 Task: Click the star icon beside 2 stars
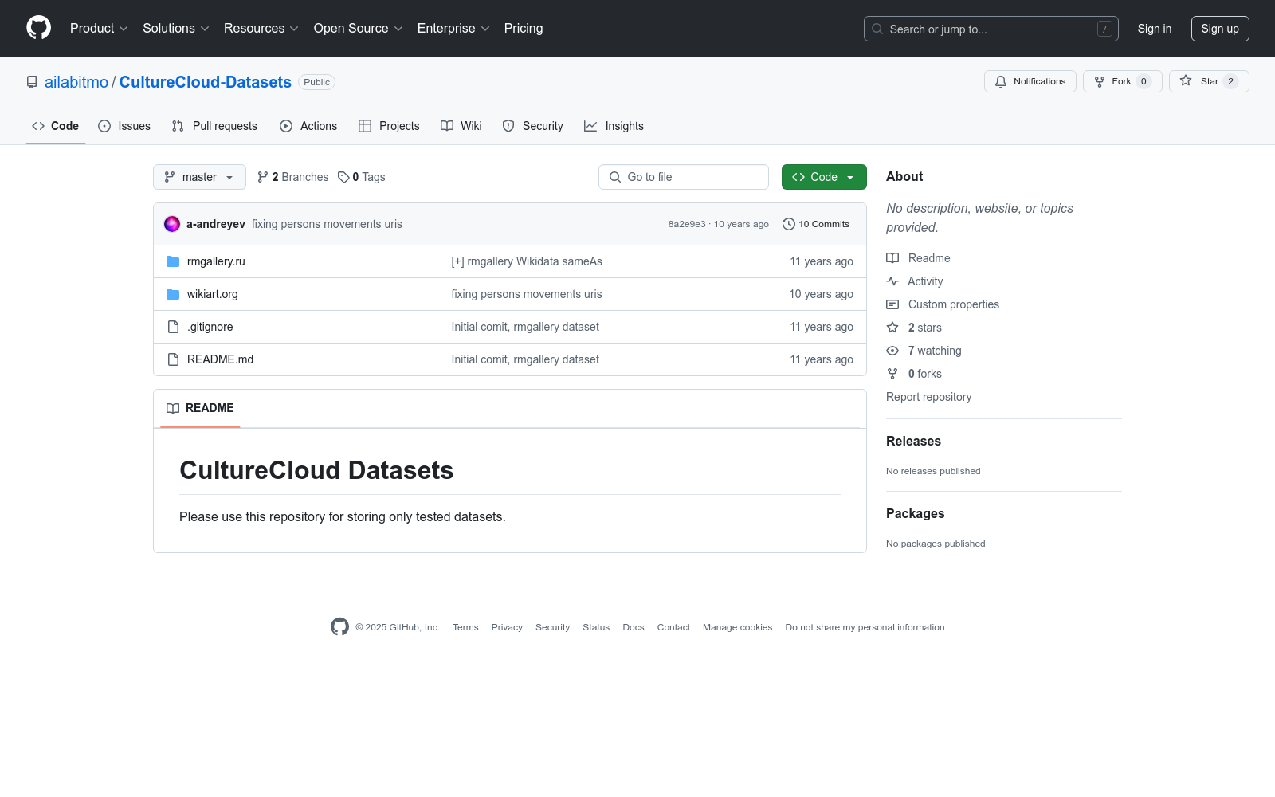[892, 328]
